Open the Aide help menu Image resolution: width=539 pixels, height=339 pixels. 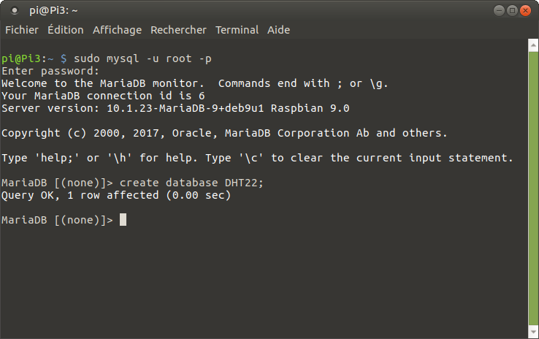tap(278, 30)
